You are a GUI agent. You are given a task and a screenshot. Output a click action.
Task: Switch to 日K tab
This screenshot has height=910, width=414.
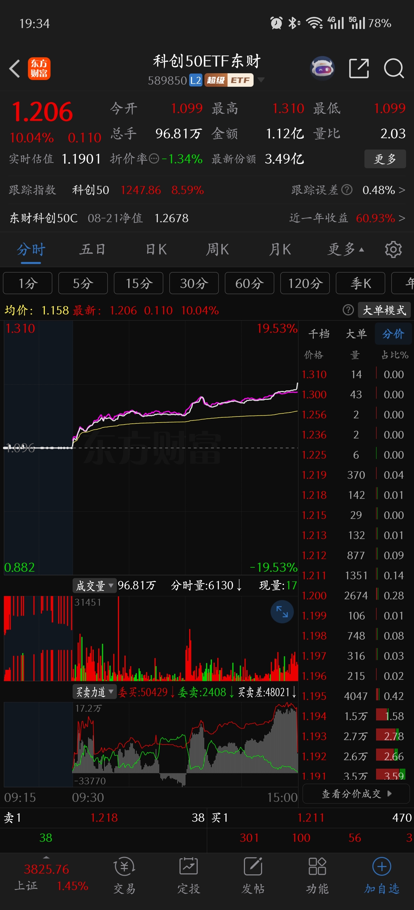click(156, 249)
